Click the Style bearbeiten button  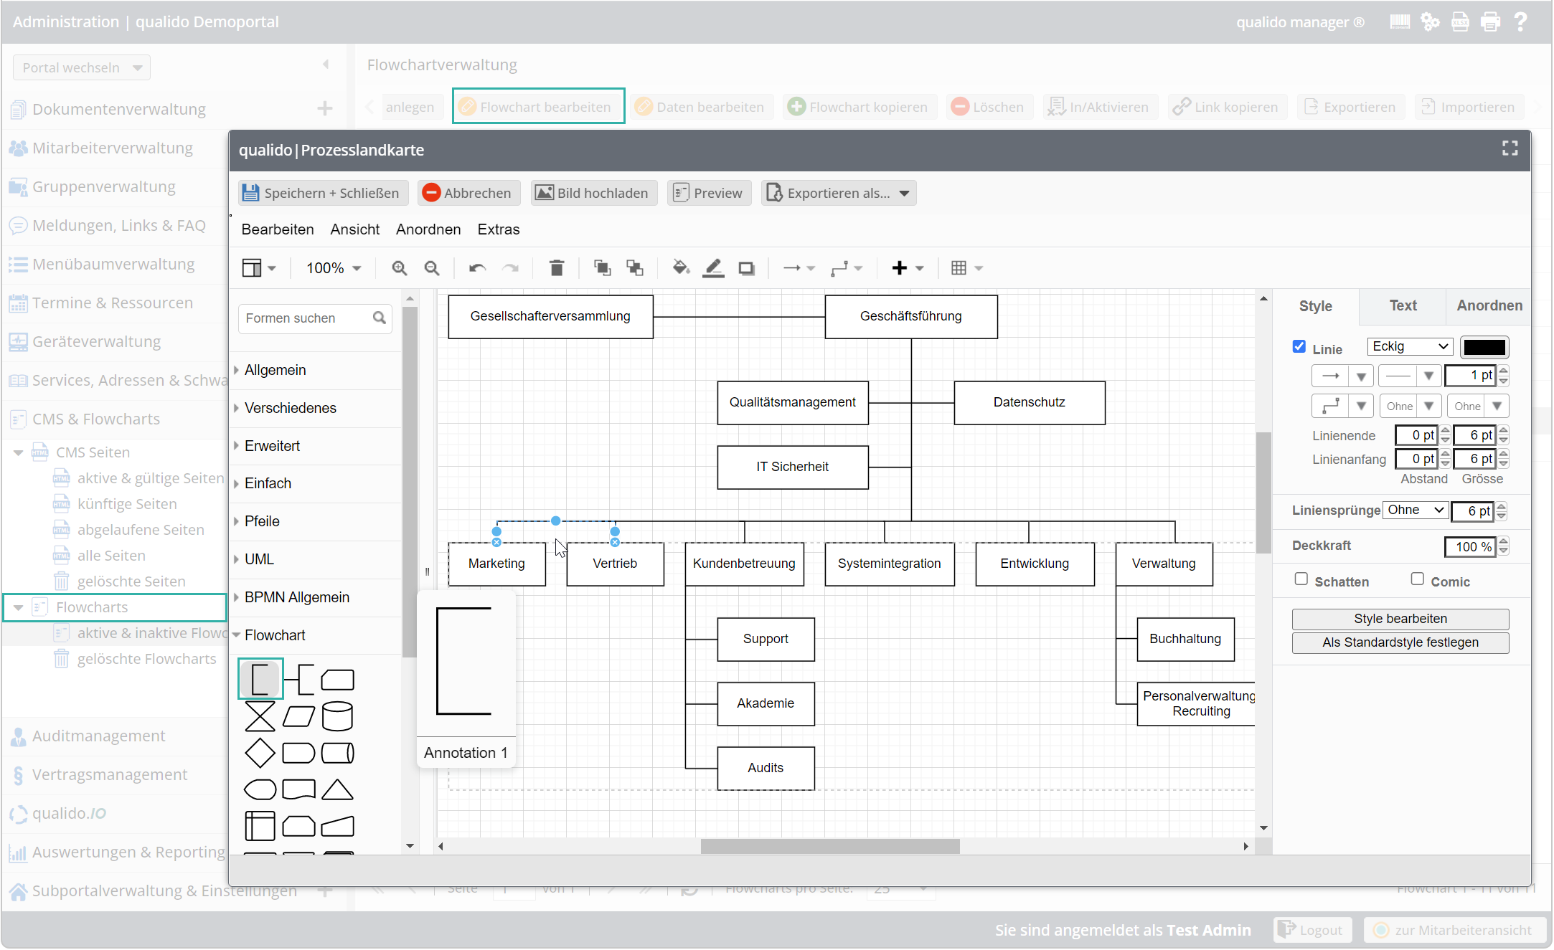[x=1400, y=619]
